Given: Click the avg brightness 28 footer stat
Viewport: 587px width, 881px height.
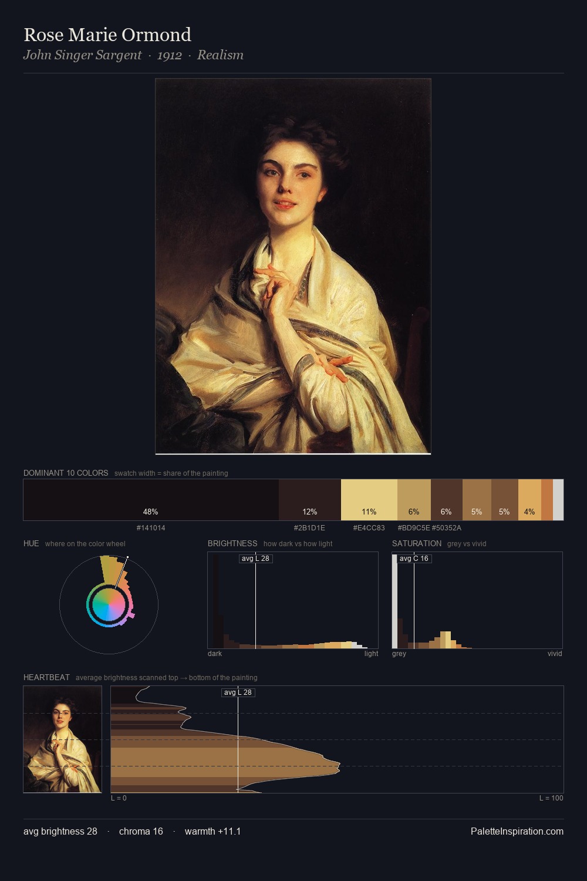Looking at the screenshot, I should click(60, 831).
